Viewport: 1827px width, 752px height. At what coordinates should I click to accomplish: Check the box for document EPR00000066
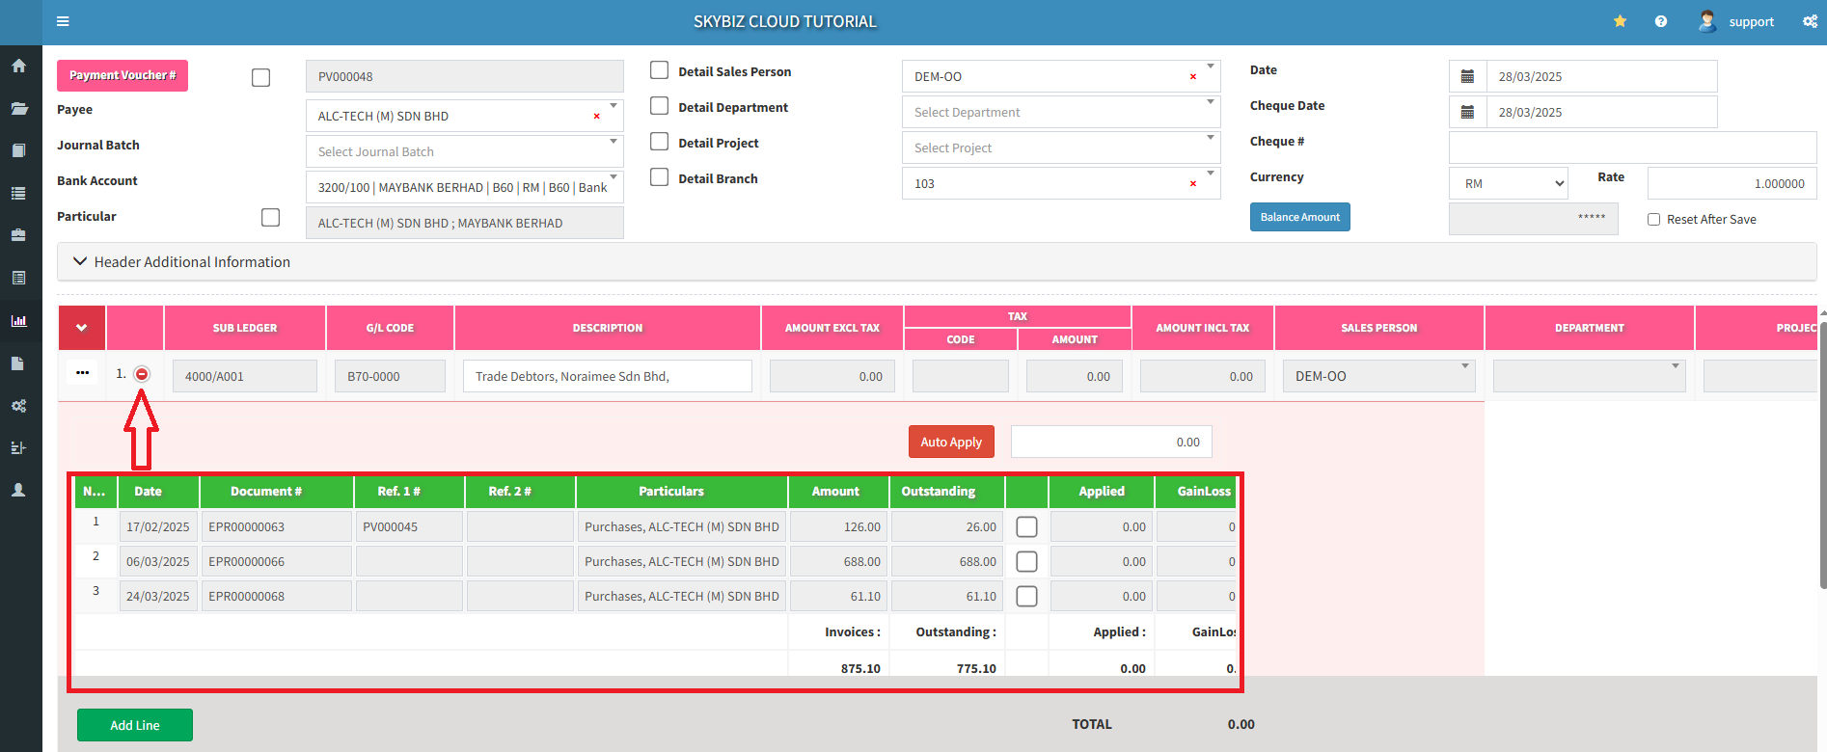1026,561
